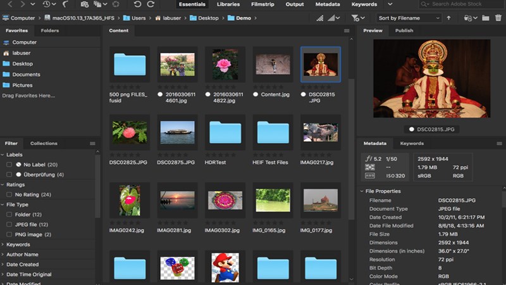Switch to Essentials workspace
Screen dimensions: 506x285
click(192, 4)
